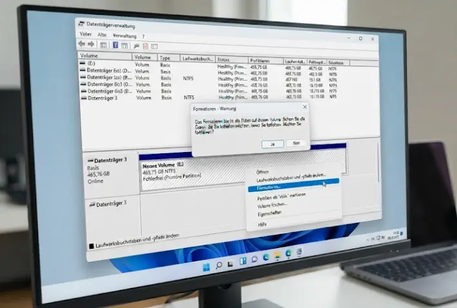This screenshot has height=308, width=457.
Task: Click the first Edge icon on the taskbar
Action: (x=266, y=257)
